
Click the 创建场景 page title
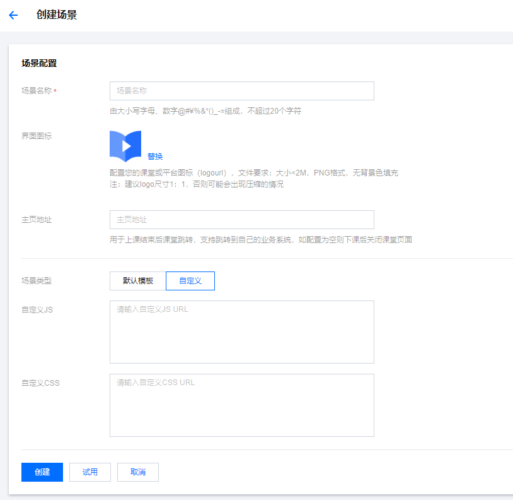pos(57,15)
